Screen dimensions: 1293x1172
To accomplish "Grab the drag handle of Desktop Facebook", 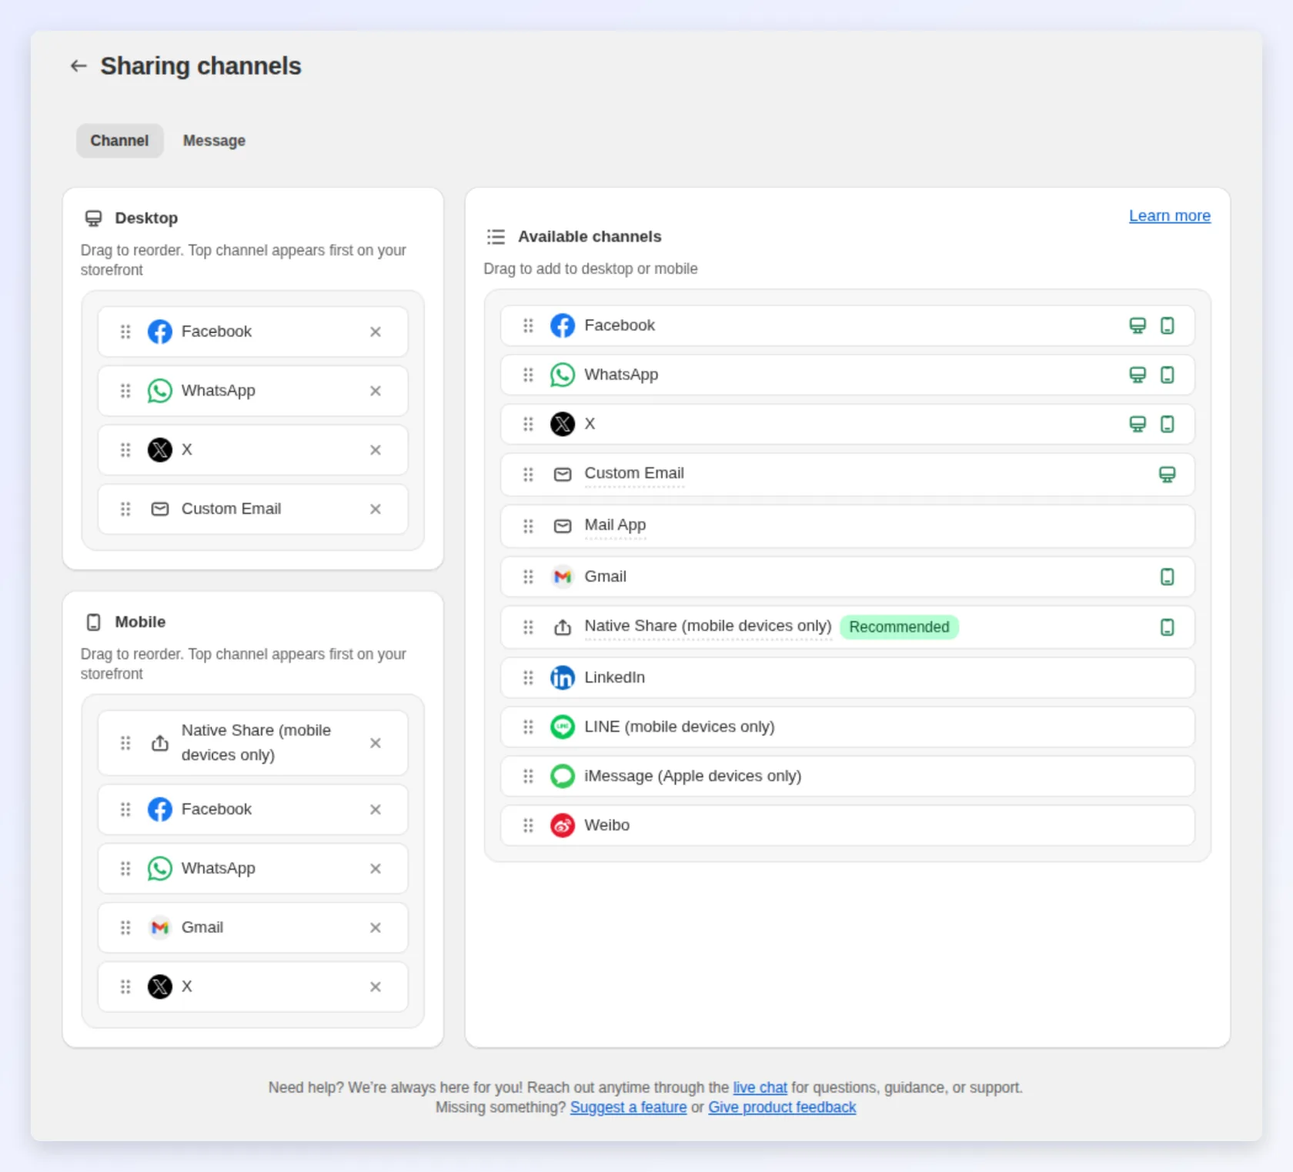I will tap(125, 332).
